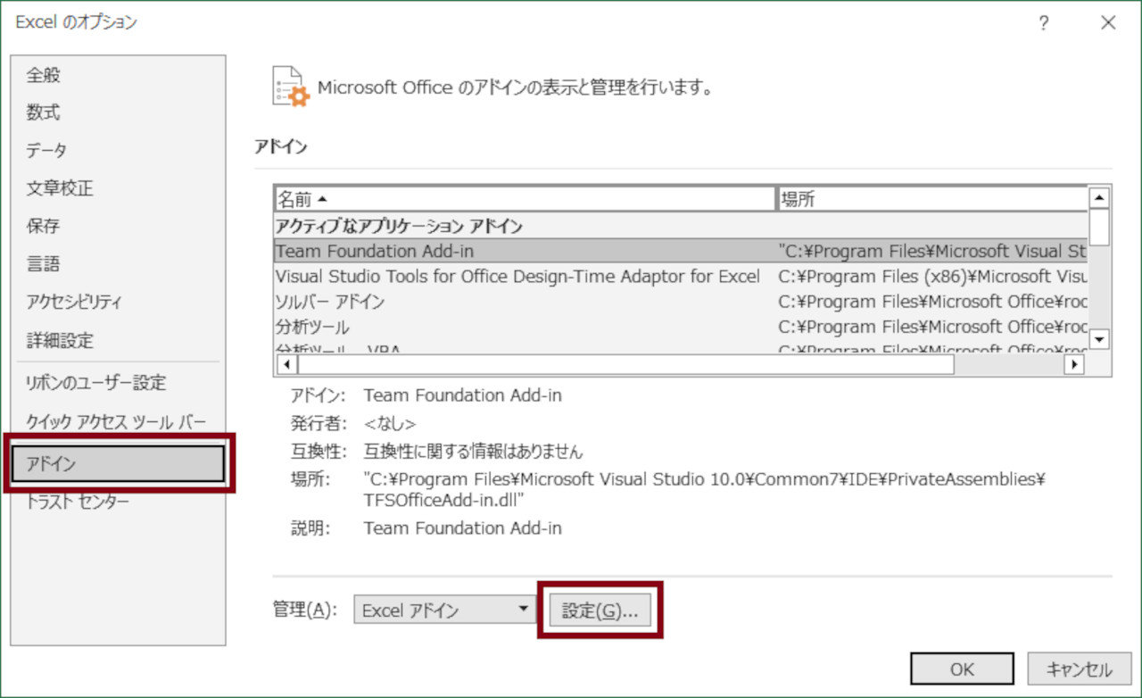Open 言語 options
Screen dimensions: 1142x698
point(119,265)
